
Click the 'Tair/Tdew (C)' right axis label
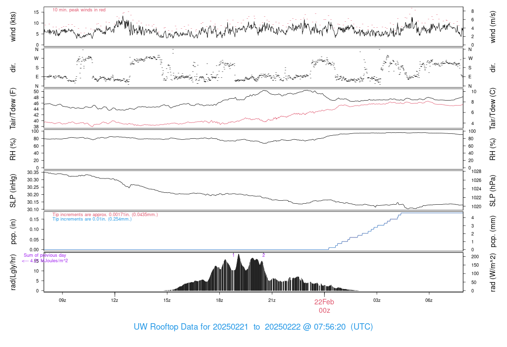[x=493, y=109]
